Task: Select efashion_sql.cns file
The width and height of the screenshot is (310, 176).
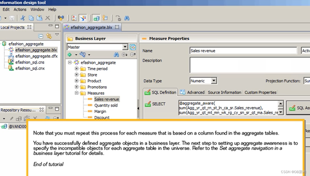Action: (x=30, y=62)
